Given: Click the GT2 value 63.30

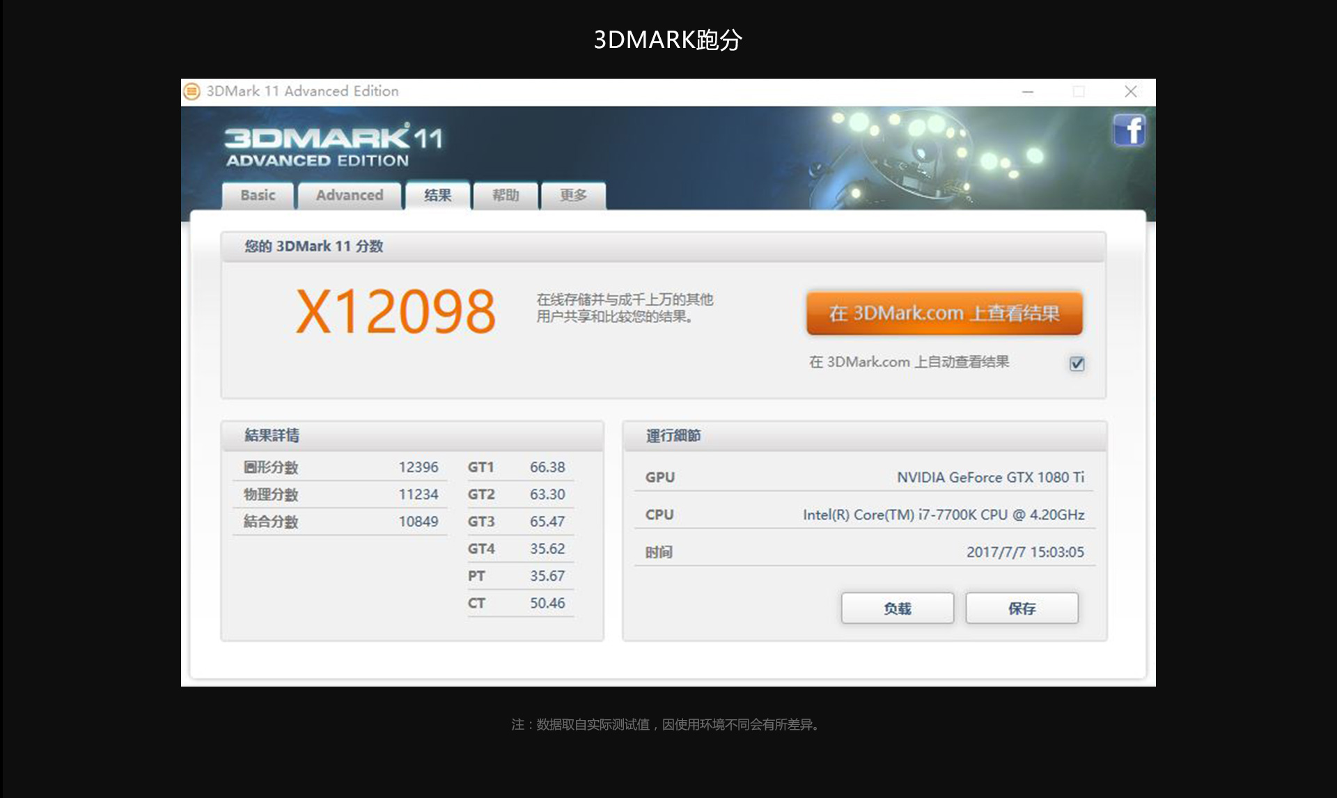Looking at the screenshot, I should pos(547,494).
